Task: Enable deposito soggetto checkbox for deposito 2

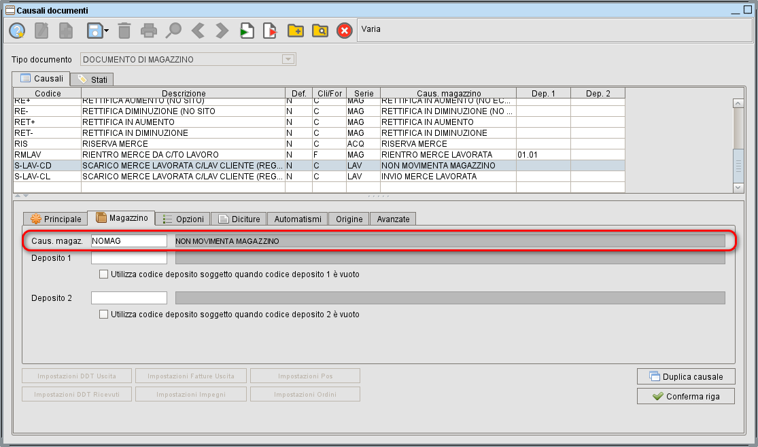Action: click(103, 315)
